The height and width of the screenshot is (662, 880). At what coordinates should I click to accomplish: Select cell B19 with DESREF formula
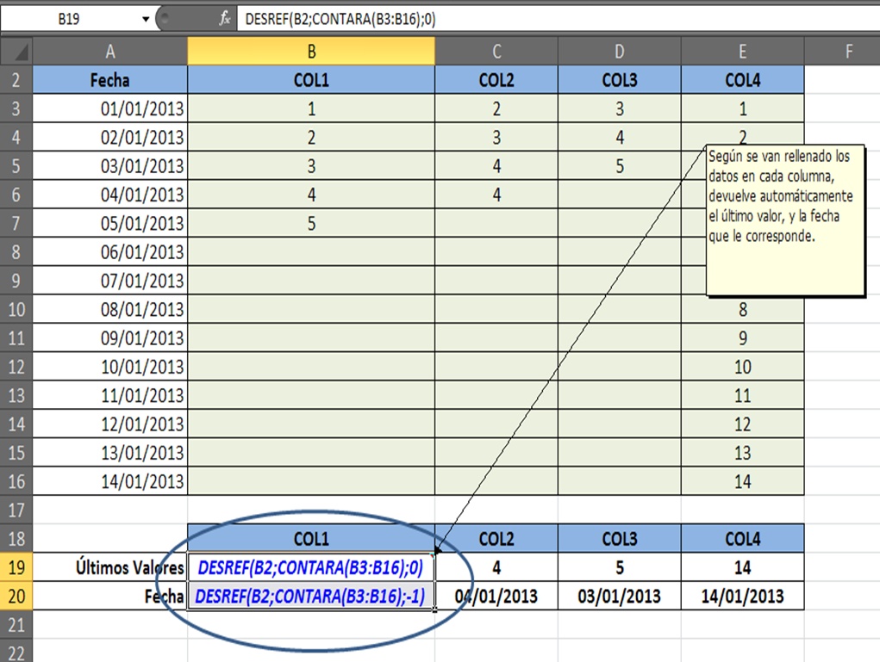point(311,568)
